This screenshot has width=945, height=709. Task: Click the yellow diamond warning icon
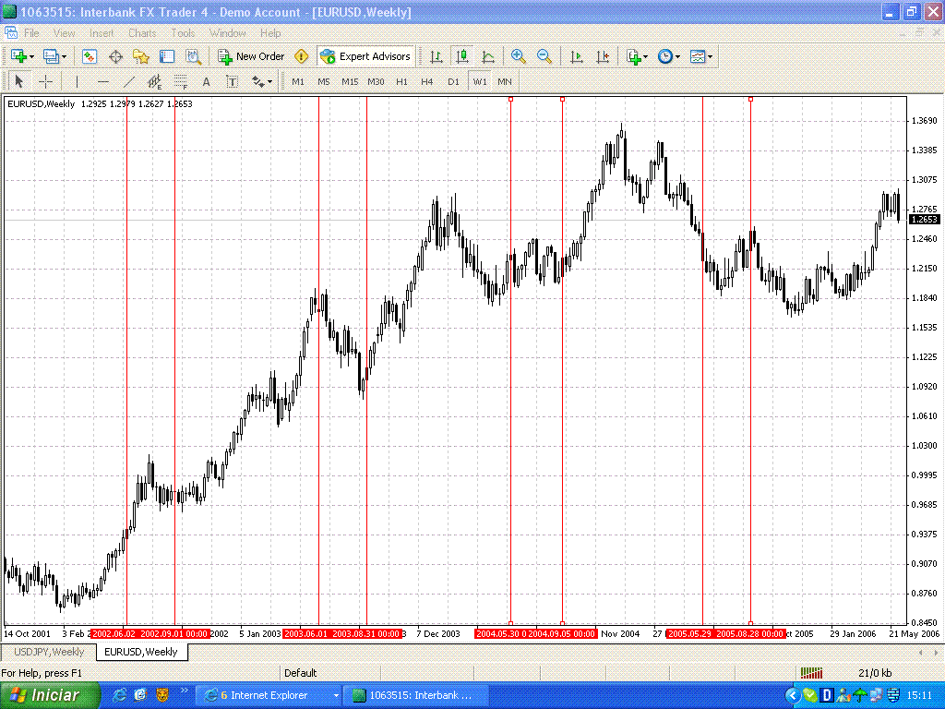(302, 56)
